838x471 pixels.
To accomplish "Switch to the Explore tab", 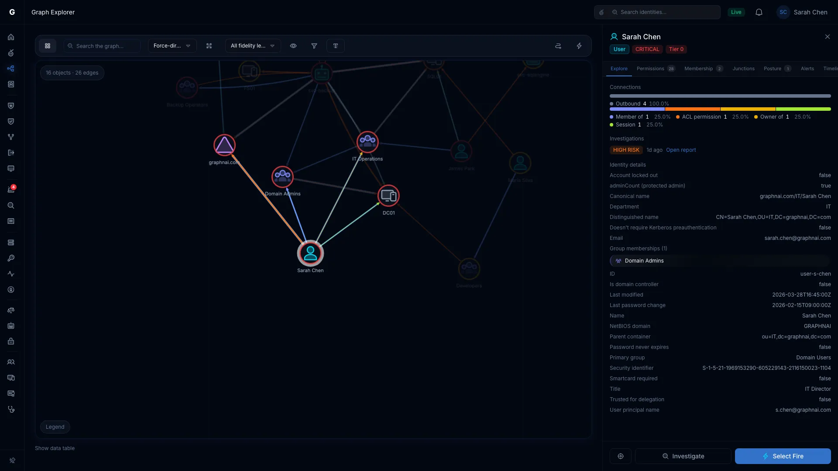I will 619,68.
